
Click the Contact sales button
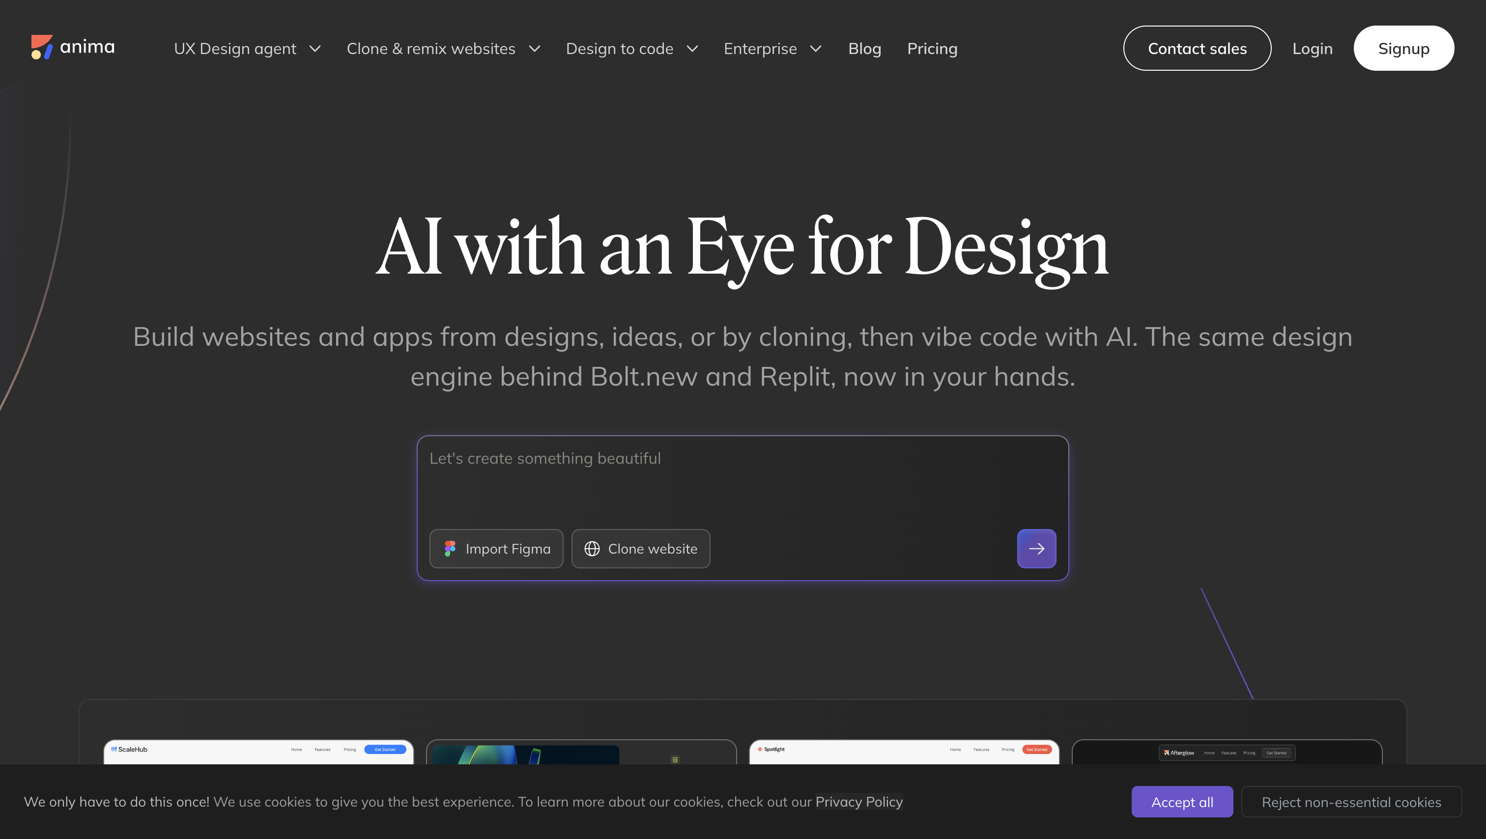(1197, 49)
